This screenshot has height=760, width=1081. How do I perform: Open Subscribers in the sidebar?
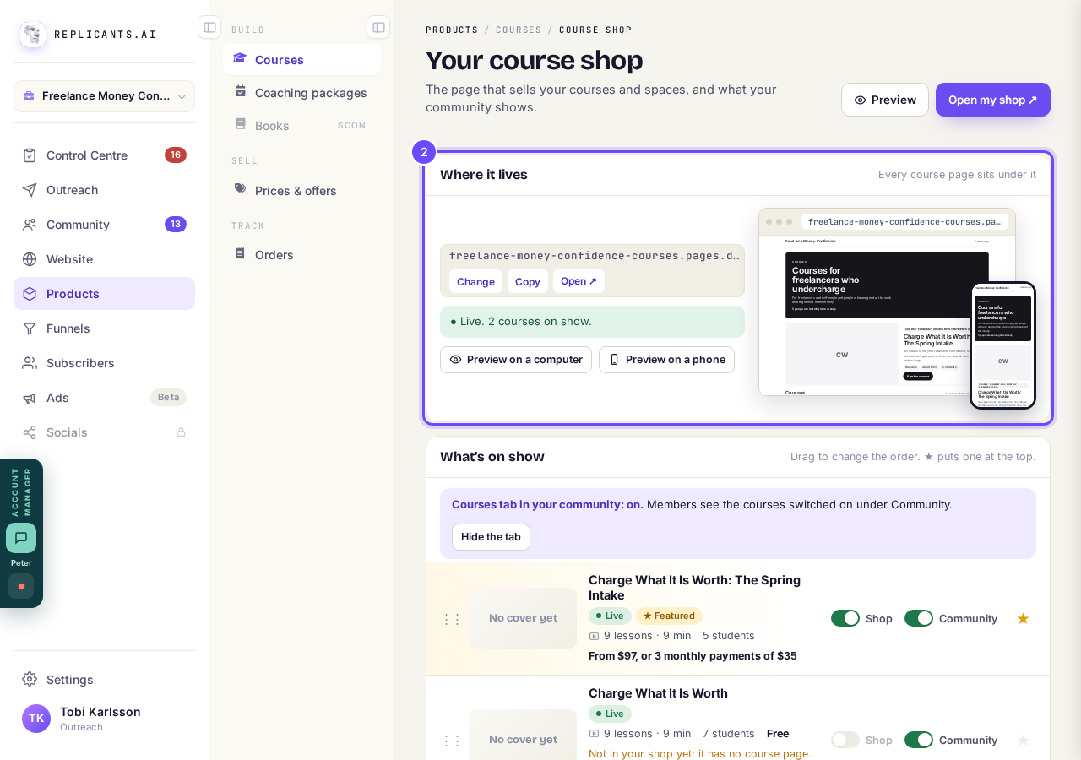105,363
